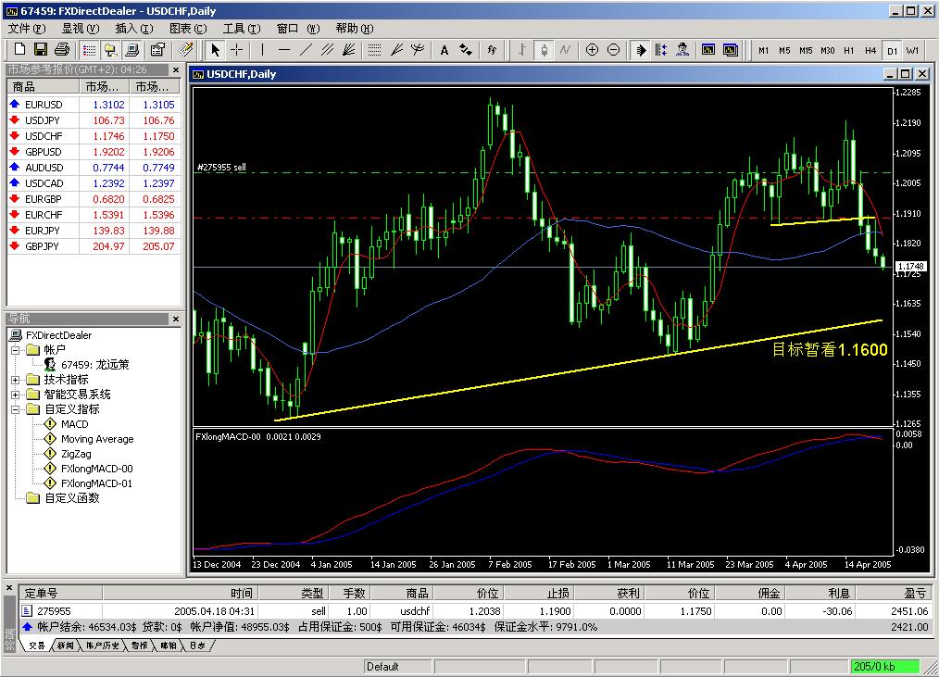This screenshot has height=677, width=939.
Task: Select GBPJPY row in market watch
Action: pos(94,246)
